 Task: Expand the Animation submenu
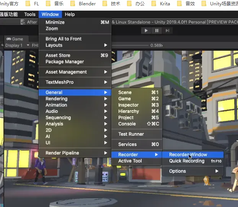75,105
